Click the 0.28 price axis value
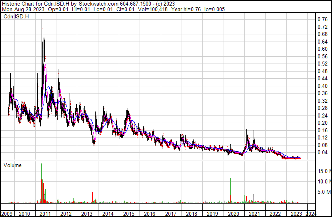The image size is (332, 217). pos(323,108)
